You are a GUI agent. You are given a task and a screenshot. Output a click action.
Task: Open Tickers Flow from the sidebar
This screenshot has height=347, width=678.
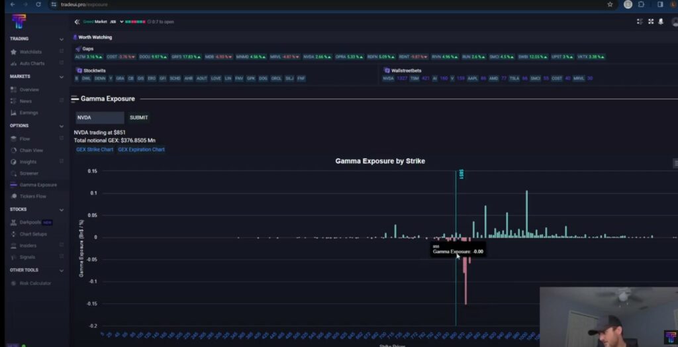32,197
